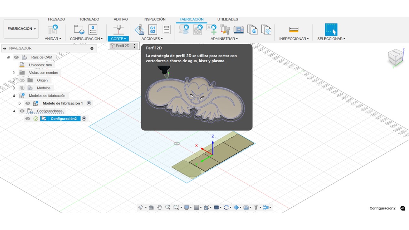This screenshot has width=409, height=230.
Task: Open the Tool Library icon in Administrar
Action: [225, 30]
